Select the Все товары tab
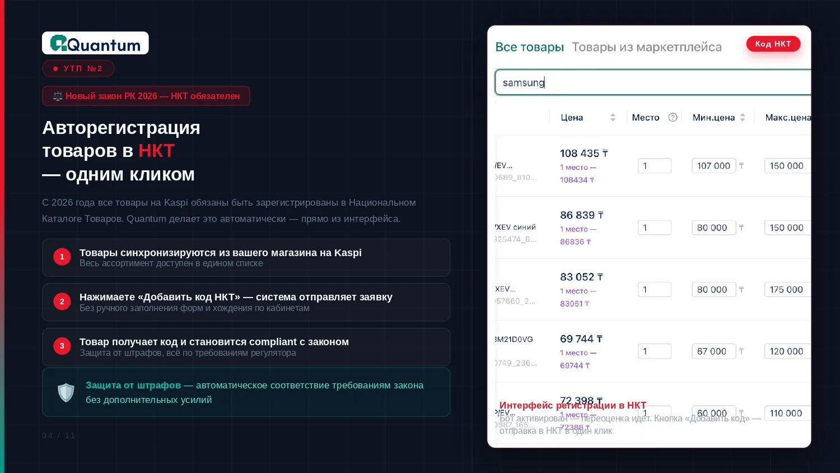Screen dimensions: 840x473 tap(530, 47)
